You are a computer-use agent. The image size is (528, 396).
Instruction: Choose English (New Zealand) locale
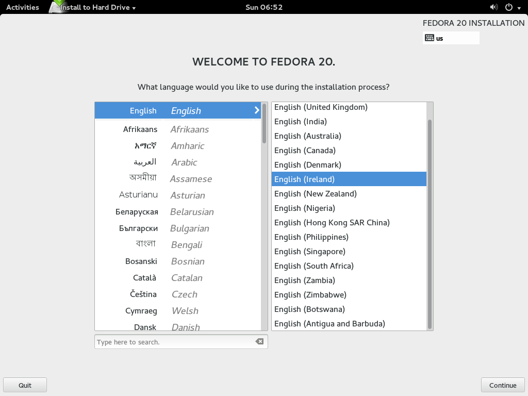point(349,194)
